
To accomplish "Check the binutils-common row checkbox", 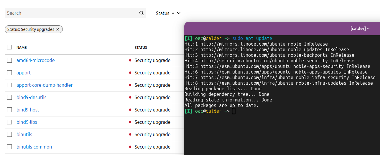I will (x=9, y=147).
